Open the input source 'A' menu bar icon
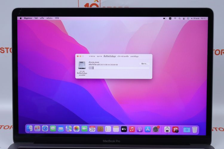This screenshot has width=224, height=149. [170, 18]
